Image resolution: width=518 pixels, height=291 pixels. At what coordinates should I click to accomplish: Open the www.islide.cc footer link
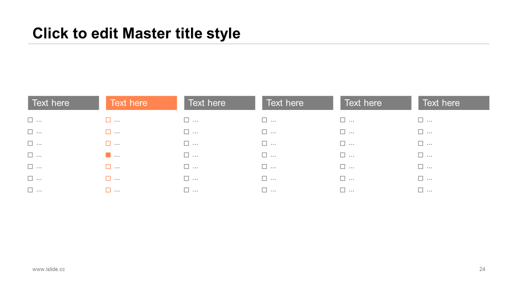pos(49,269)
